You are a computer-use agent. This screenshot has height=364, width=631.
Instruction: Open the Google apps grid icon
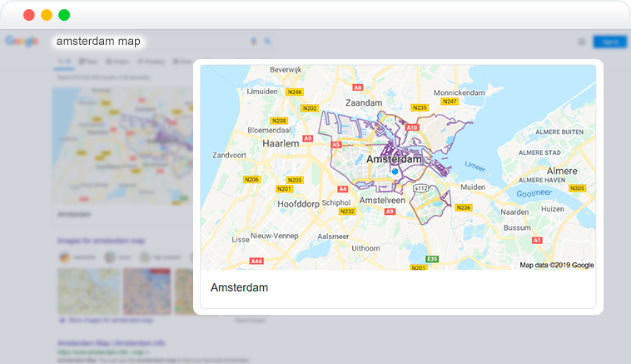[582, 42]
